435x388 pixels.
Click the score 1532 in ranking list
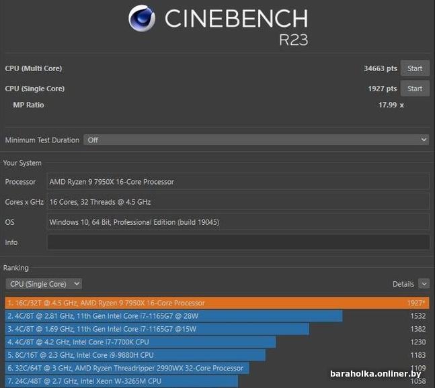[x=418, y=316]
